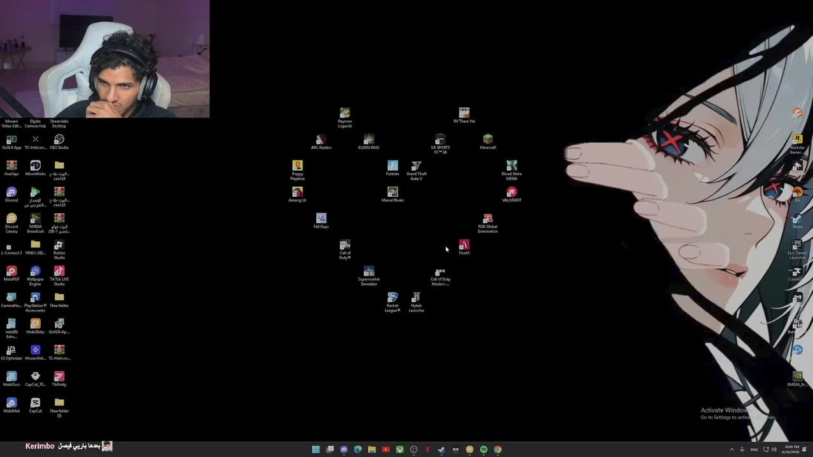813x457 pixels.
Task: Select the Blood Strike MENA shortcut
Action: 512,170
